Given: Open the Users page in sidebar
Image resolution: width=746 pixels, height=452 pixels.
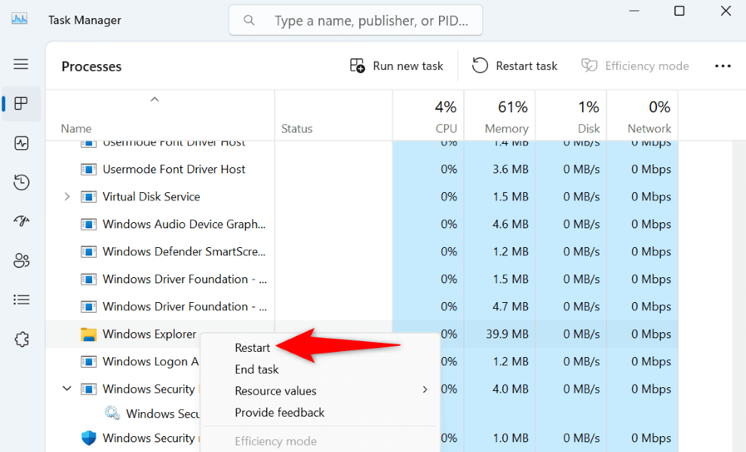Looking at the screenshot, I should [x=21, y=261].
